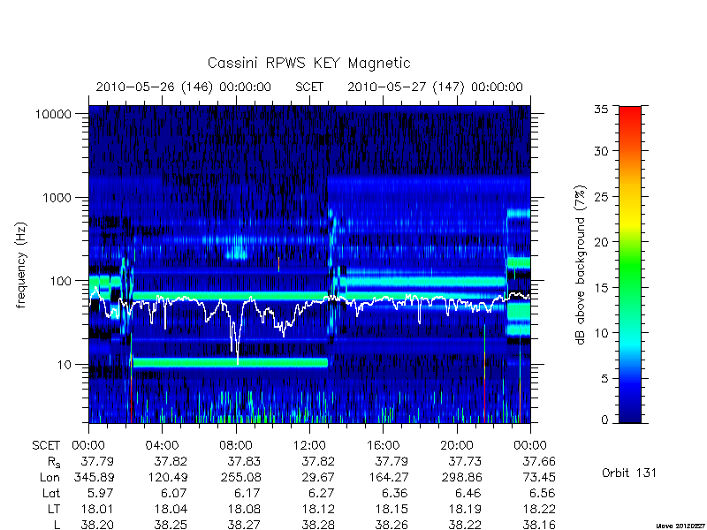707x530 pixels.
Task: Click the L value 38.16
Action: pos(538,525)
